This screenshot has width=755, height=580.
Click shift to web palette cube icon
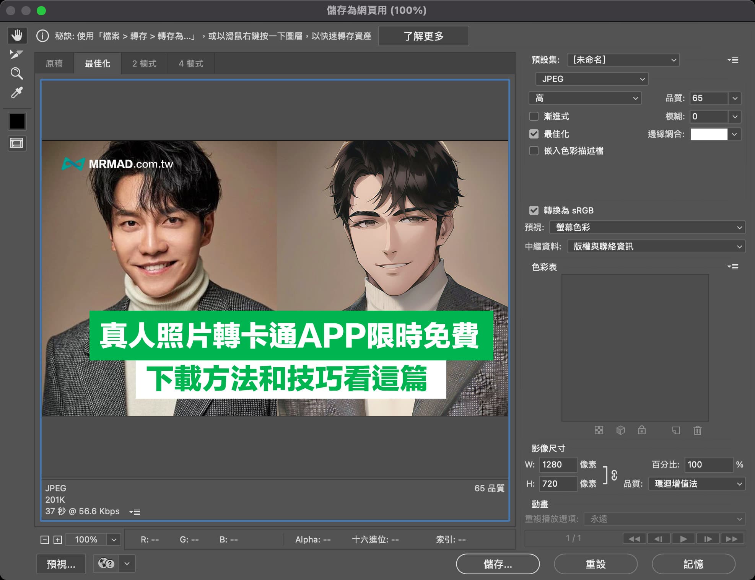point(621,430)
